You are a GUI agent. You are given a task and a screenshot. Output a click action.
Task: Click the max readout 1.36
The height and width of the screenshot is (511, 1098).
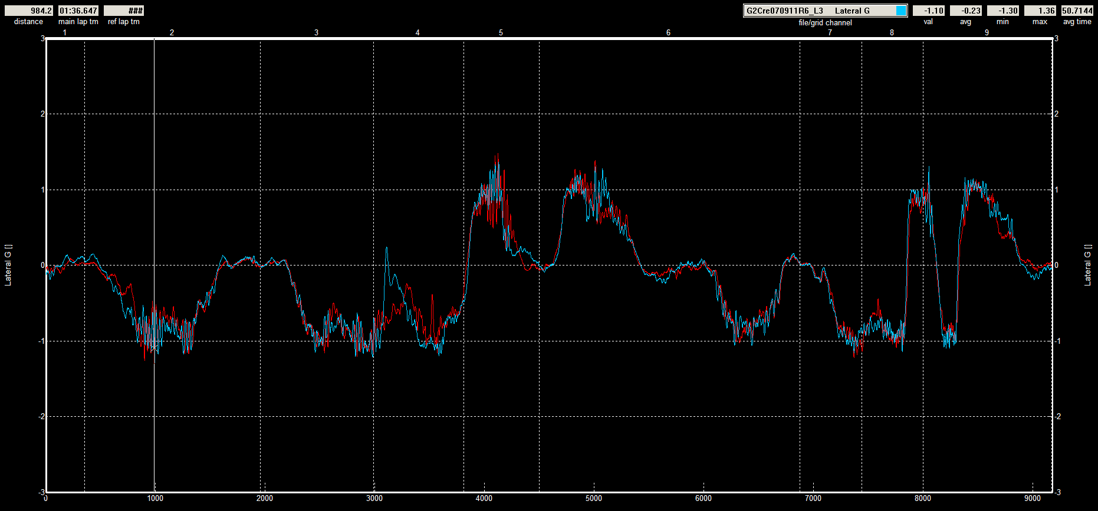click(1040, 11)
